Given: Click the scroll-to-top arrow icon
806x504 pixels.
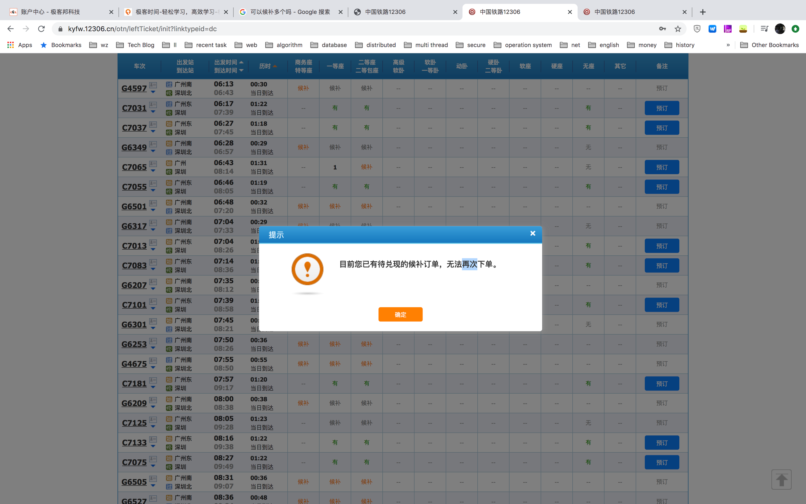Looking at the screenshot, I should click(x=781, y=479).
